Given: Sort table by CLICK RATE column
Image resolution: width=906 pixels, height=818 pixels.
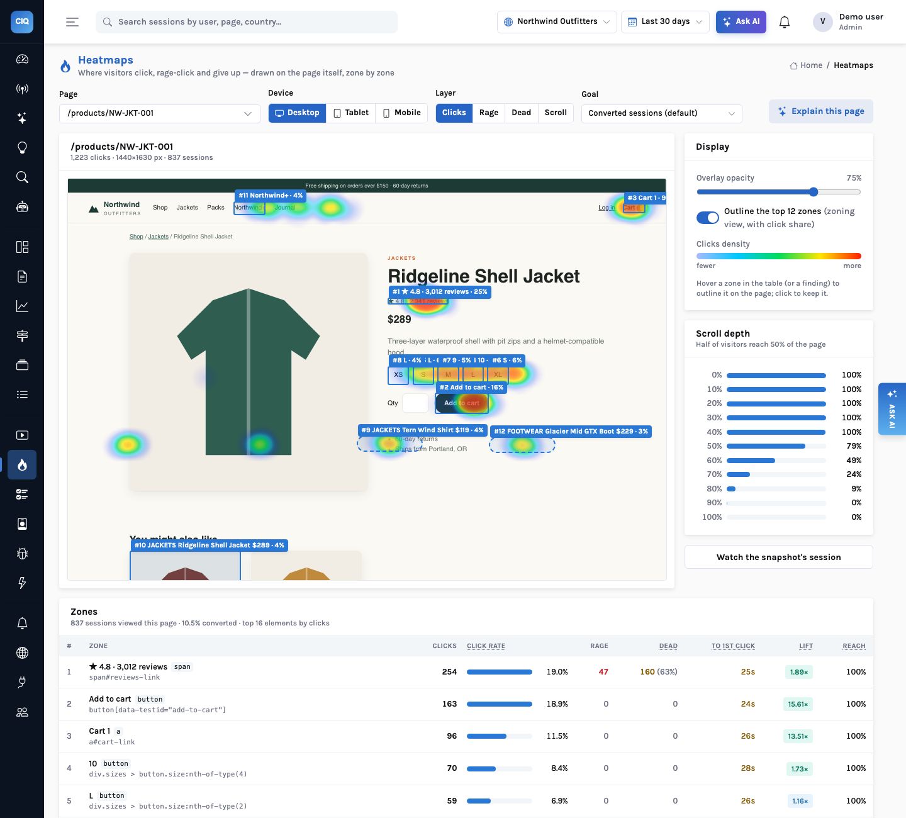Looking at the screenshot, I should point(486,646).
